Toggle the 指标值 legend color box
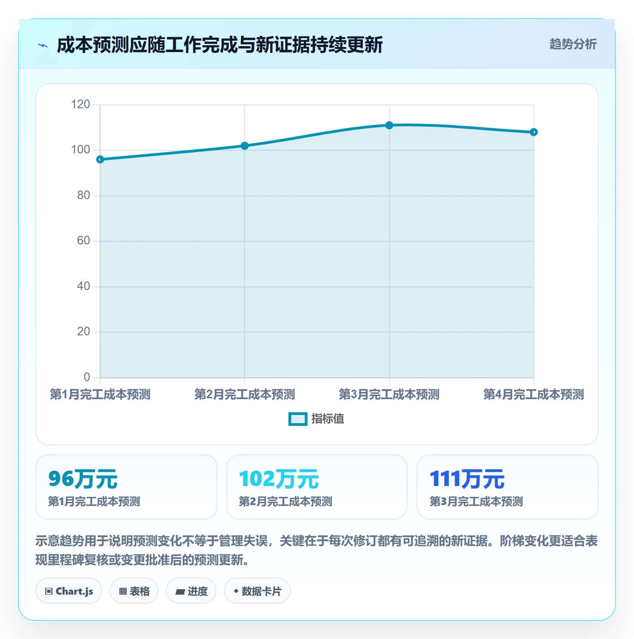 click(x=298, y=419)
